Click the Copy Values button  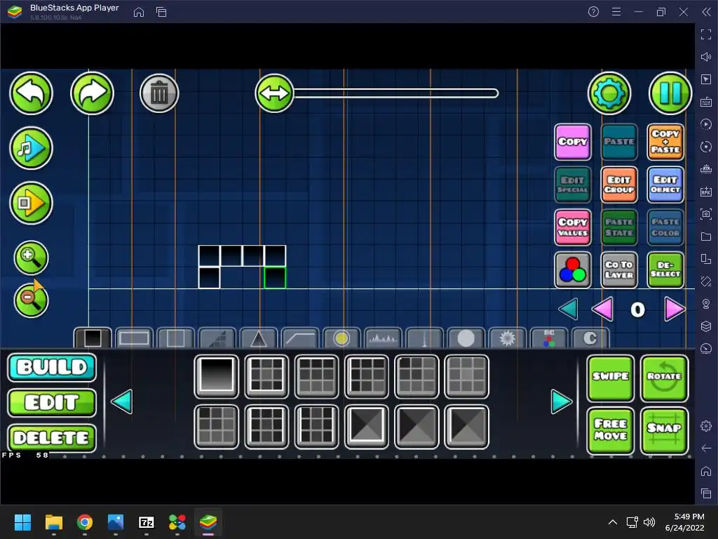click(x=572, y=227)
